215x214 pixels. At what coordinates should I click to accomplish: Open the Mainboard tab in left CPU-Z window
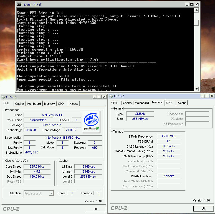coord(34,104)
